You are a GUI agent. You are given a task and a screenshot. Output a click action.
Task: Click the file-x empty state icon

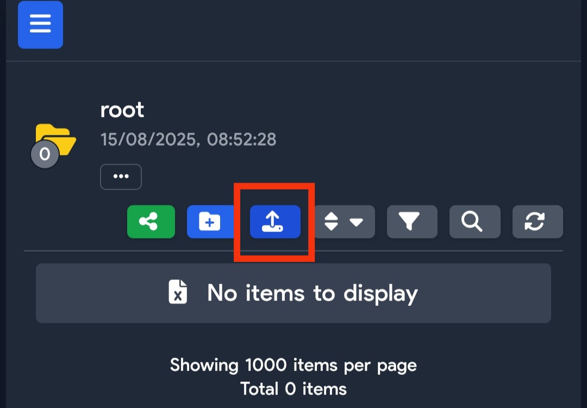tap(178, 292)
